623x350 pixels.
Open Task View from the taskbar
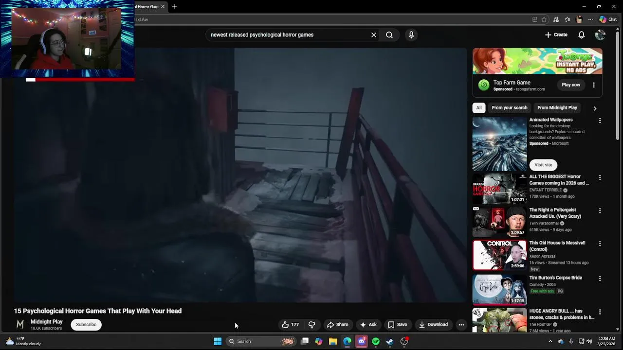click(x=304, y=341)
